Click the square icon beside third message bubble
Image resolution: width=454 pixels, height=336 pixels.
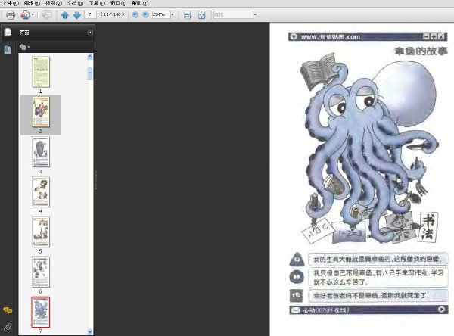coord(296,295)
